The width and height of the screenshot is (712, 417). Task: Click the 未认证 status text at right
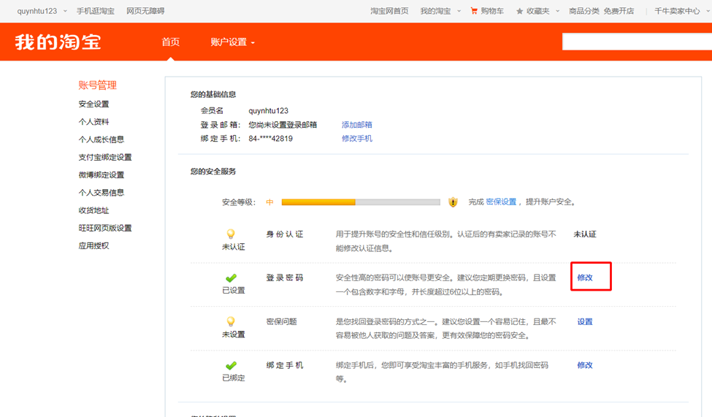point(585,234)
